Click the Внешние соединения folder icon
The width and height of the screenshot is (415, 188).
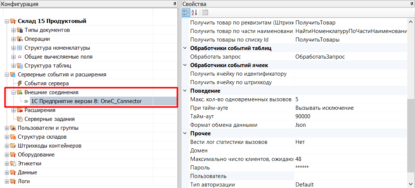[x=20, y=92]
